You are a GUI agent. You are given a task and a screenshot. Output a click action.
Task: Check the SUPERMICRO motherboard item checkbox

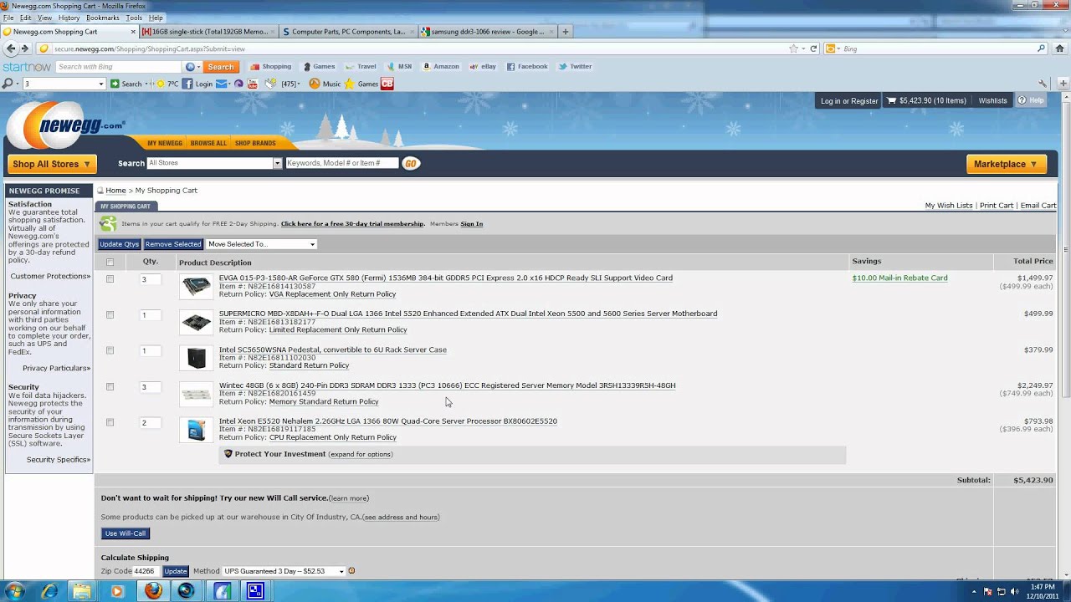pos(110,315)
